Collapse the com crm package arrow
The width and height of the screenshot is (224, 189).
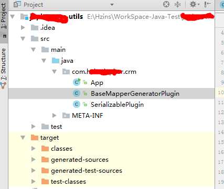(x=55, y=72)
